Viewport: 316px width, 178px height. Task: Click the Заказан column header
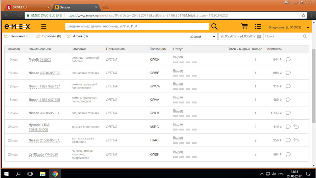pos(14,49)
